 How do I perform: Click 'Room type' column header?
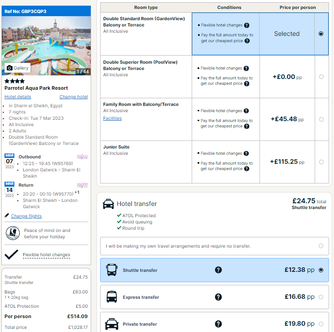pyautogui.click(x=146, y=8)
